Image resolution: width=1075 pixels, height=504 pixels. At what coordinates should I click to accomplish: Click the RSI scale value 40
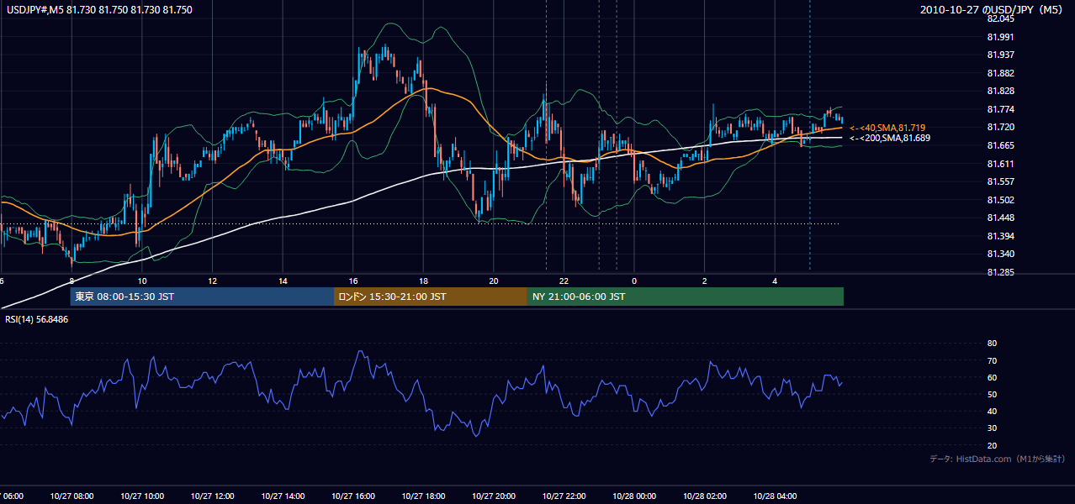(992, 411)
